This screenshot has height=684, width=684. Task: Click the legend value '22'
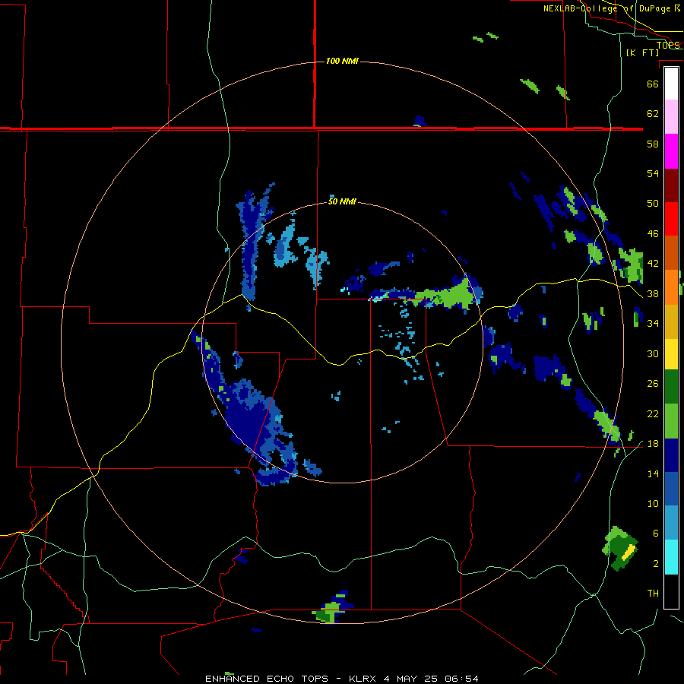pos(653,413)
